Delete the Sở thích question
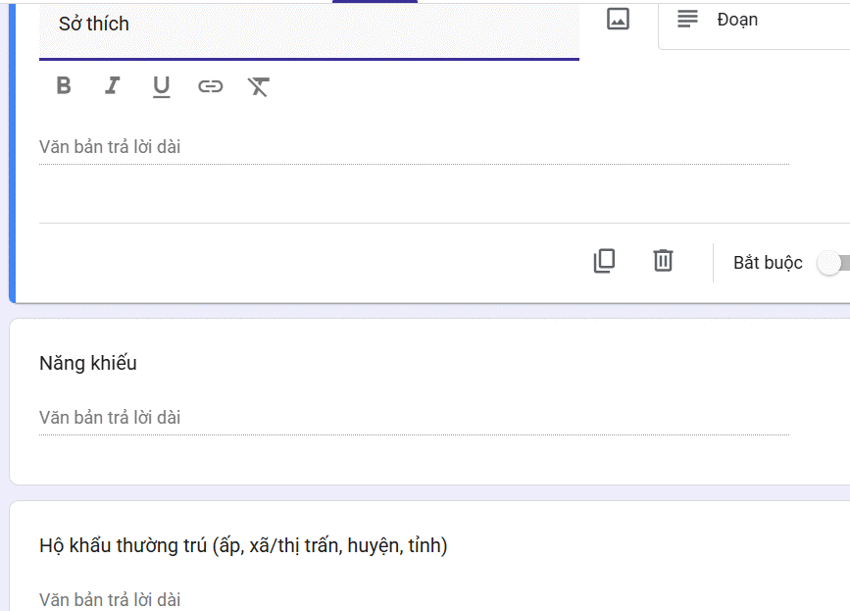Screen dimensions: 850x611 tap(663, 261)
